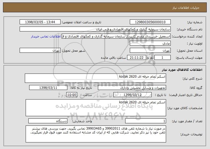Click the شهر محل تحویل field تهران
Screen dimensions: 210x149
pos(40,51)
